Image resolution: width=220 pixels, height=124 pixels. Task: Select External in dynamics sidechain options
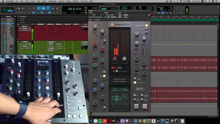pyautogui.click(x=125, y=90)
